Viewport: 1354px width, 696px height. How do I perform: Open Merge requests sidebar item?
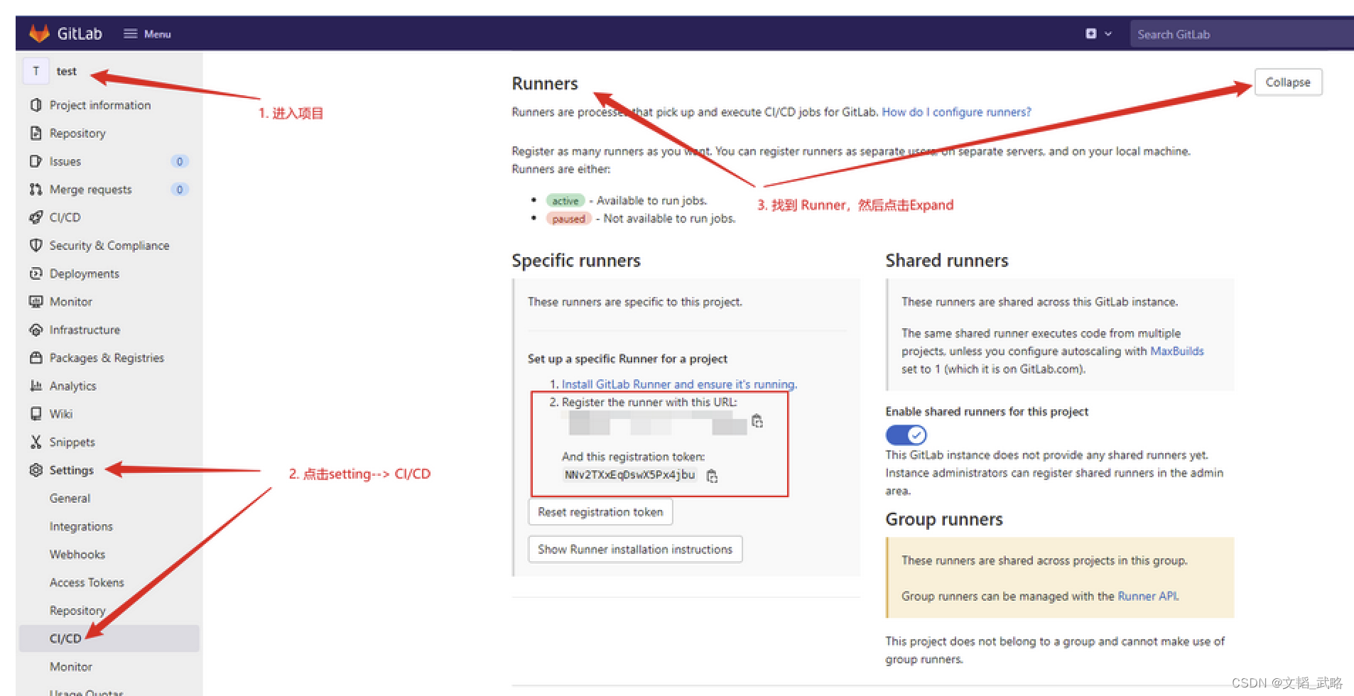(90, 190)
